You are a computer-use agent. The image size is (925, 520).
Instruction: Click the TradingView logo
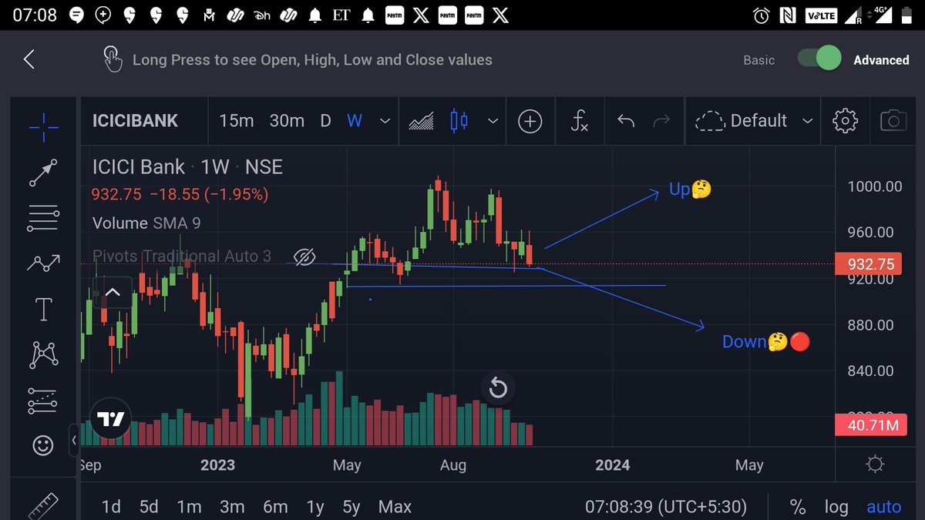coord(111,420)
